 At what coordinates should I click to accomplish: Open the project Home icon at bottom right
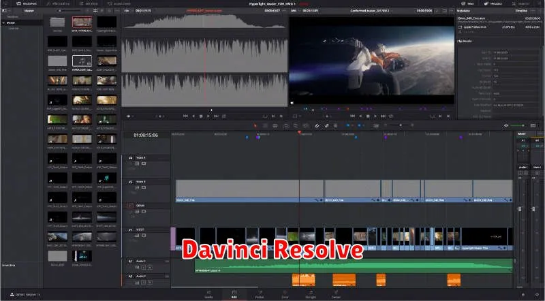[523, 295]
